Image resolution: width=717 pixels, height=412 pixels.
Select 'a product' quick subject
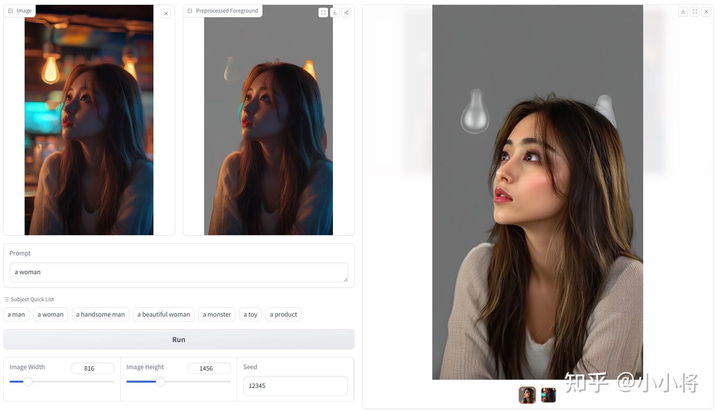pos(283,314)
